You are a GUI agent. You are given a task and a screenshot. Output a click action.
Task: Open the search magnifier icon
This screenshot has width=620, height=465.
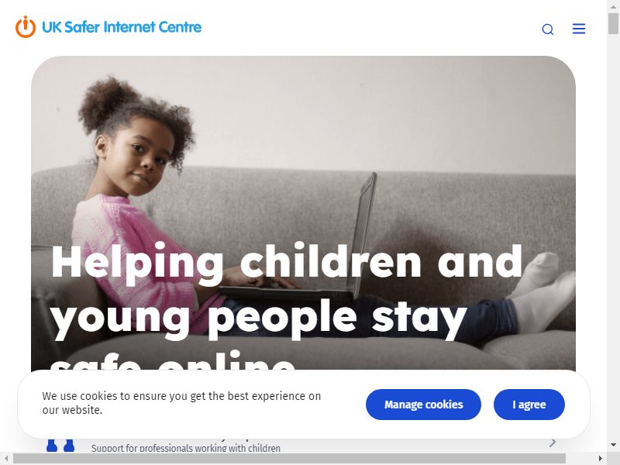(548, 29)
